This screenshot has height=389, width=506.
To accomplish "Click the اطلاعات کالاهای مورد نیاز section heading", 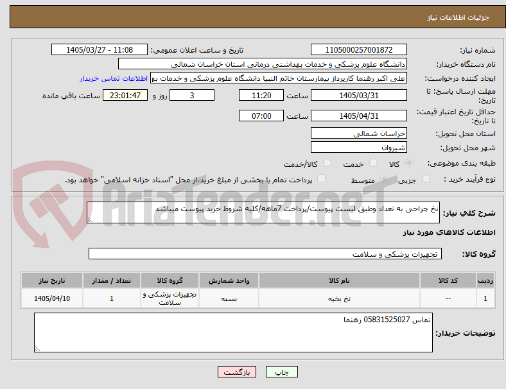I will (449, 232).
